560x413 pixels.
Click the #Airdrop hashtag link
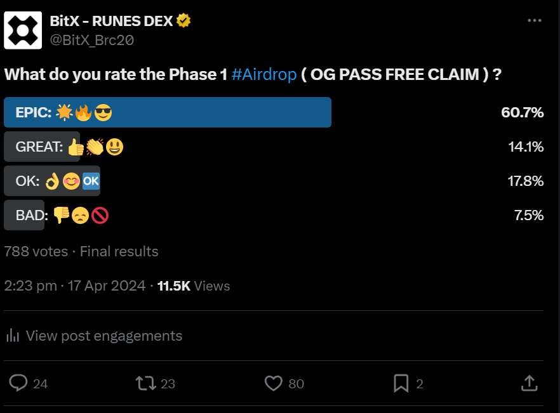tap(263, 74)
